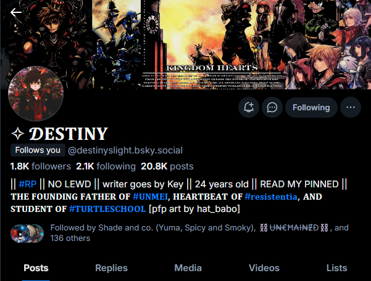The image size is (371, 281).
Task: Toggle the Following button to unfollow
Action: tap(311, 107)
